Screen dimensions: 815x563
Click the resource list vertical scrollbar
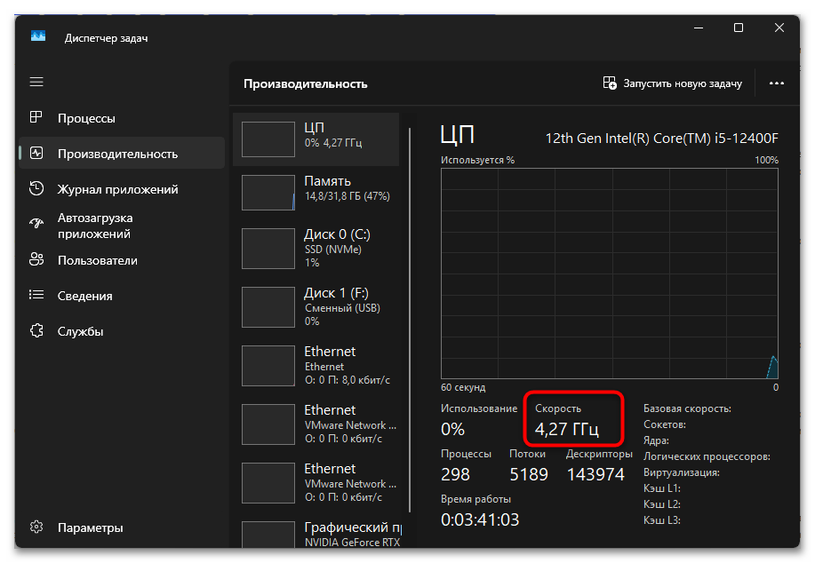point(410,320)
